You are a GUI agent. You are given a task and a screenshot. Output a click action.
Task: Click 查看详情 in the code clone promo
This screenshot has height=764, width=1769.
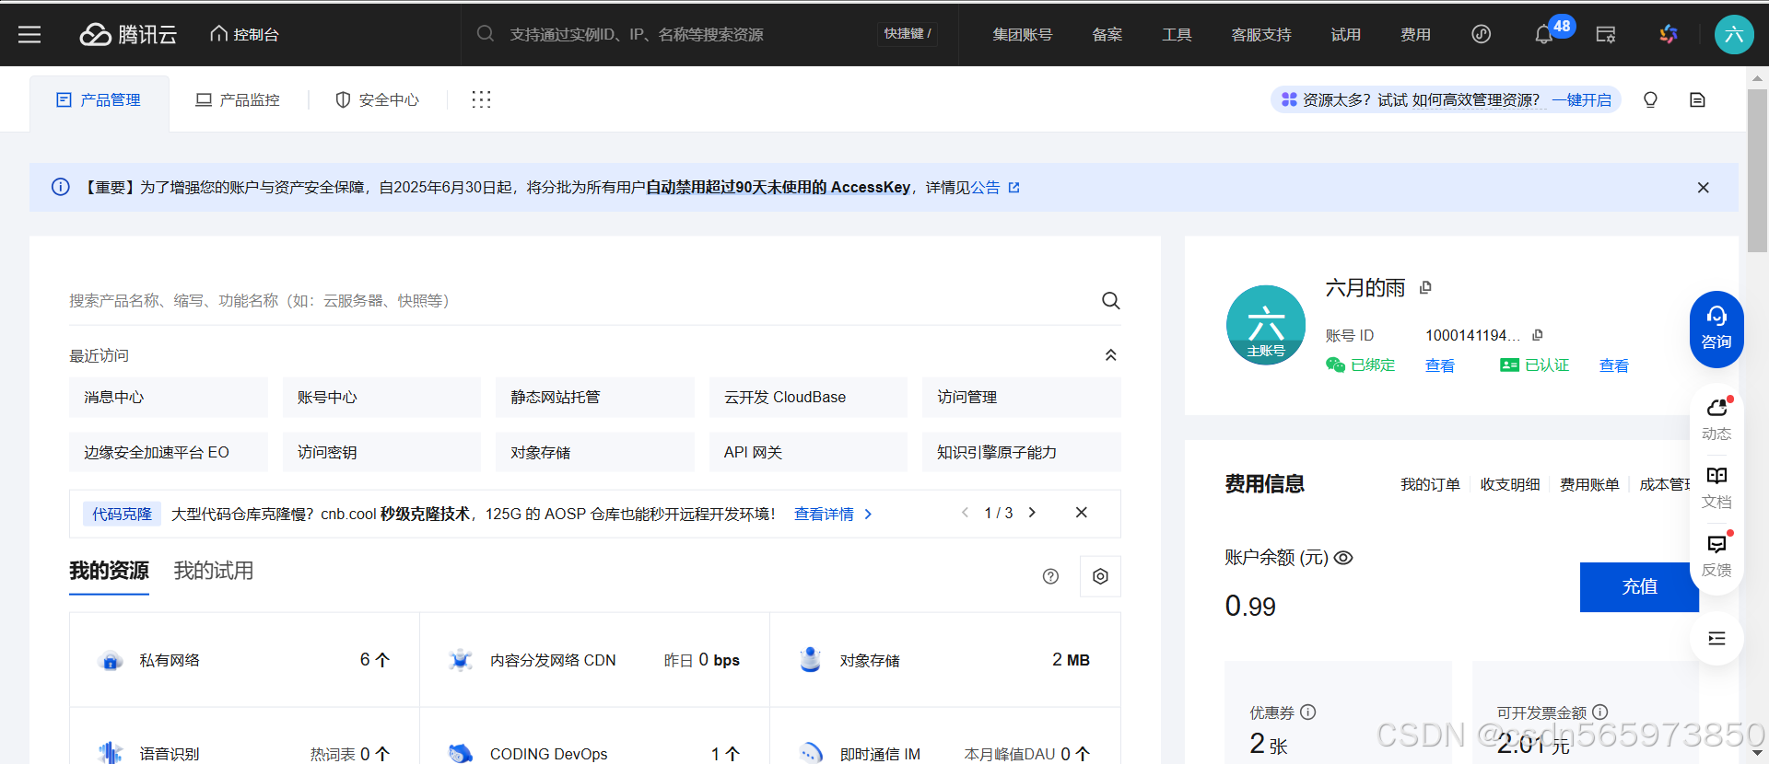(833, 514)
